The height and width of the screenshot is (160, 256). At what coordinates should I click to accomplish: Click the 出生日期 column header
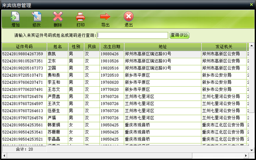tap(112, 47)
